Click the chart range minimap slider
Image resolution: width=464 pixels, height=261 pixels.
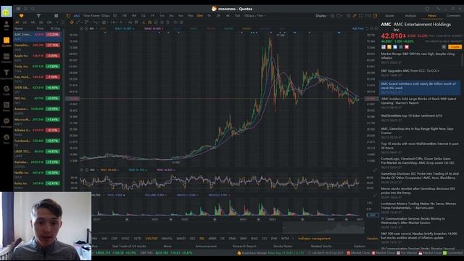coord(323,228)
